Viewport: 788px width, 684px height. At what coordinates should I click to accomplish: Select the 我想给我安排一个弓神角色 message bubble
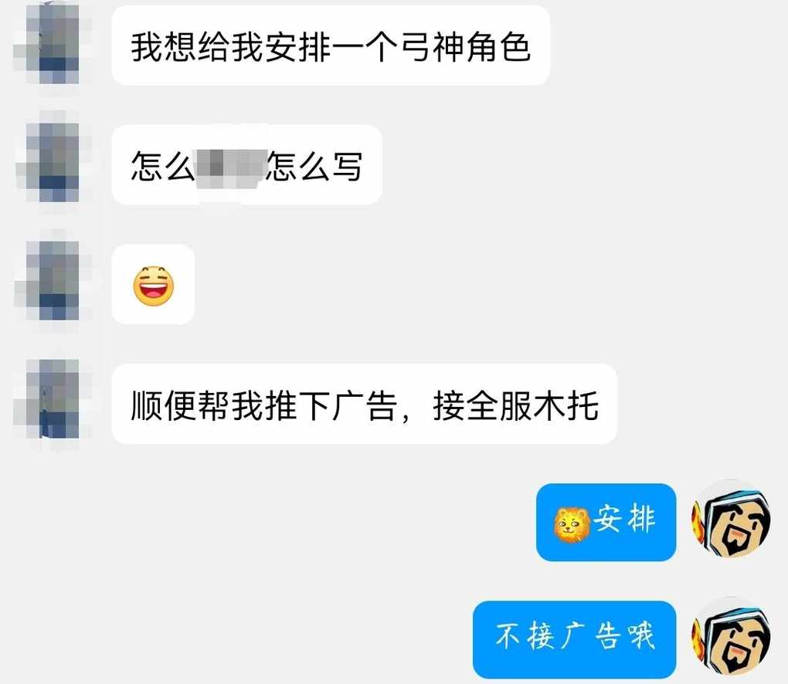(331, 46)
